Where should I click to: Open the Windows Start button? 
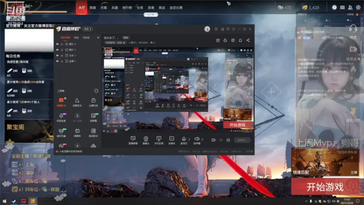point(5,201)
